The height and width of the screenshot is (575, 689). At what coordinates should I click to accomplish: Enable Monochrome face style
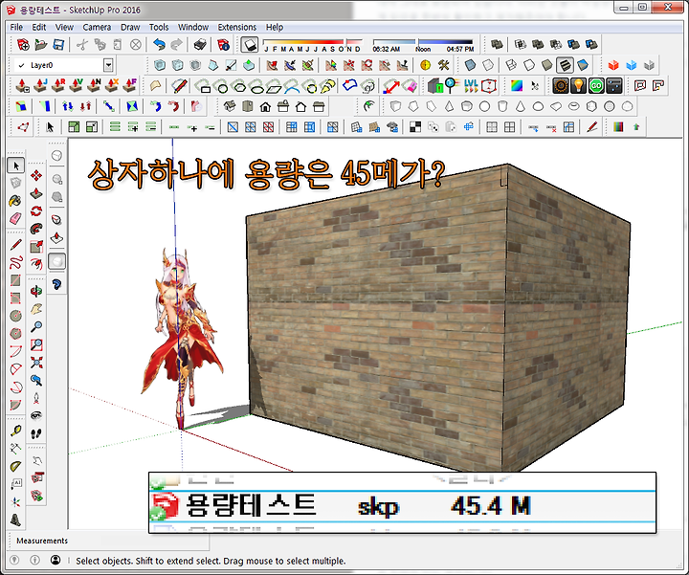[x=583, y=65]
